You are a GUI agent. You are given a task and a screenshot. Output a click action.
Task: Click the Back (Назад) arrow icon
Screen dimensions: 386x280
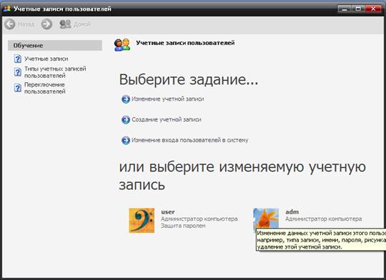pos(10,24)
